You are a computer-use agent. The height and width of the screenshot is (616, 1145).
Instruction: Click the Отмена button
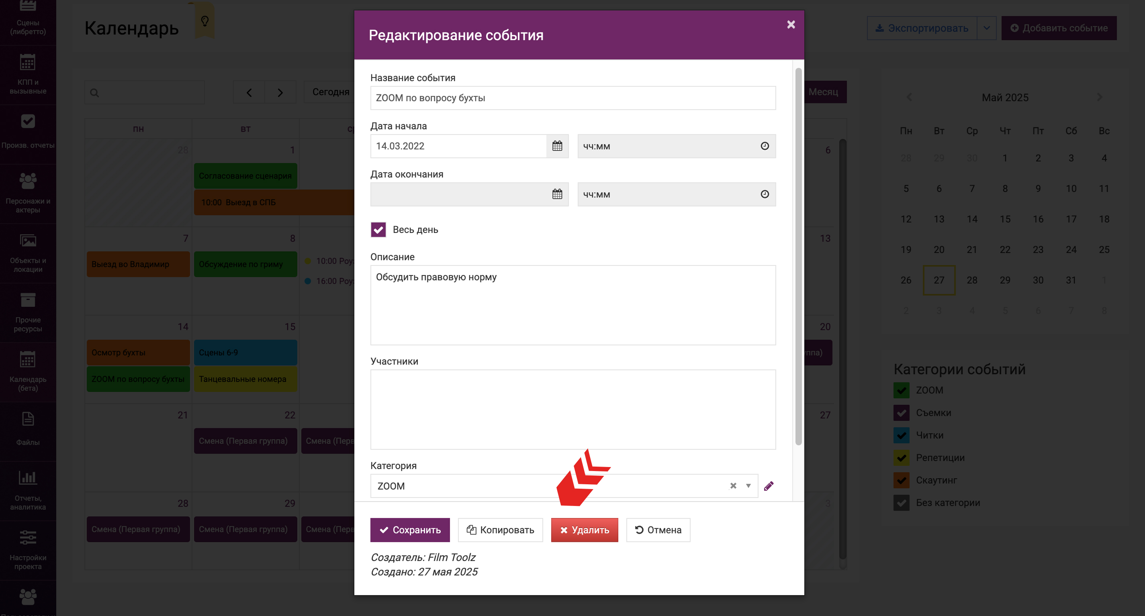658,530
